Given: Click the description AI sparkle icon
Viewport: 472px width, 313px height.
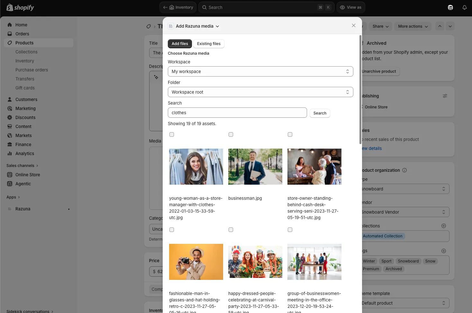Looking at the screenshot, I should (x=156, y=77).
